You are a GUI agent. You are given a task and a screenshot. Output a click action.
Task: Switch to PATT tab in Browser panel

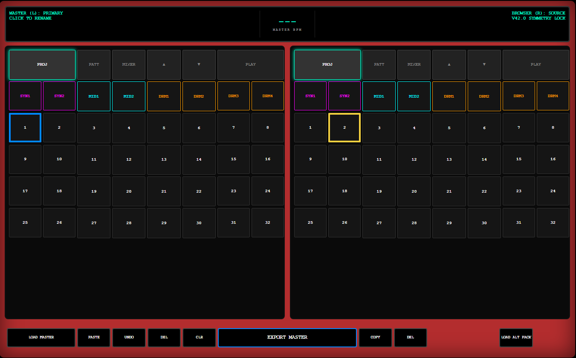coord(379,65)
